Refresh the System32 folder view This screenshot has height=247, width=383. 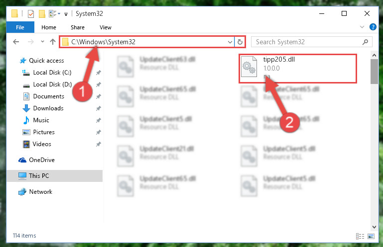(240, 42)
